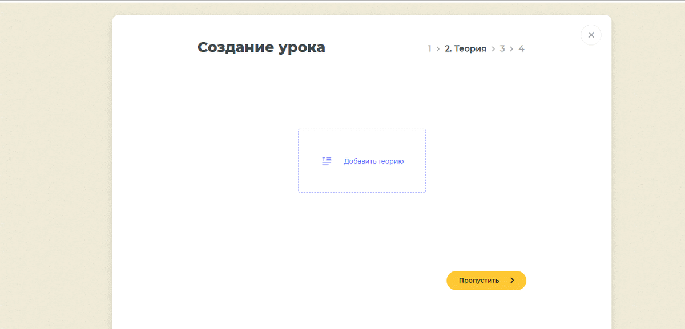Select the 2. Теория step label
This screenshot has width=685, height=329.
464,48
